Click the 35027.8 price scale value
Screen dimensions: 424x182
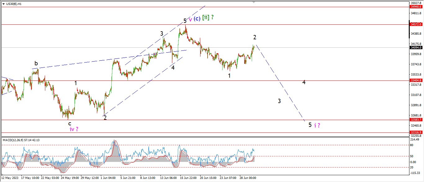(x=416, y=3)
